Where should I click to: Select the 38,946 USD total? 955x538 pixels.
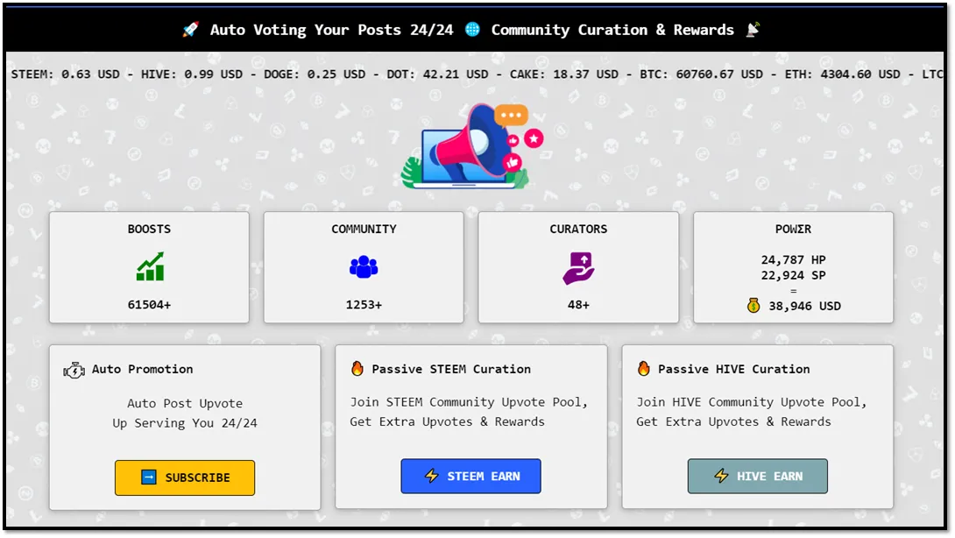coord(804,306)
